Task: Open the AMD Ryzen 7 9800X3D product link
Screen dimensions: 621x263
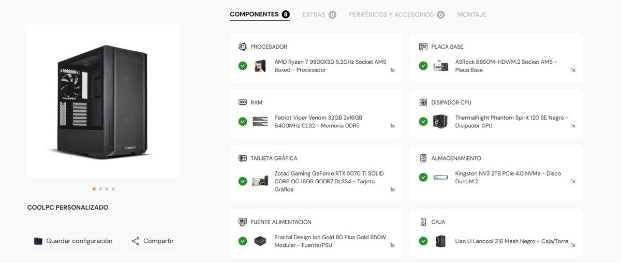Action: coord(330,66)
